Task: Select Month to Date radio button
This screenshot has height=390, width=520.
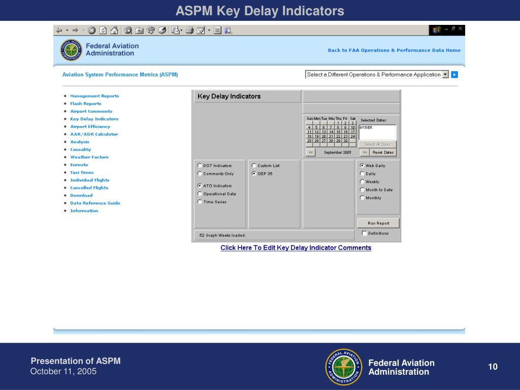Action: pyautogui.click(x=362, y=189)
